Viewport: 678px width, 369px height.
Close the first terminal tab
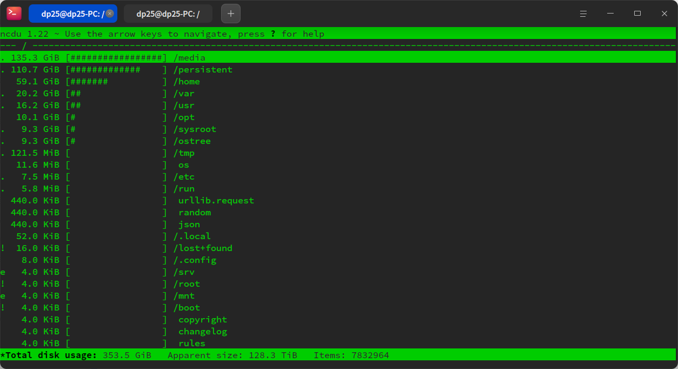coord(110,14)
